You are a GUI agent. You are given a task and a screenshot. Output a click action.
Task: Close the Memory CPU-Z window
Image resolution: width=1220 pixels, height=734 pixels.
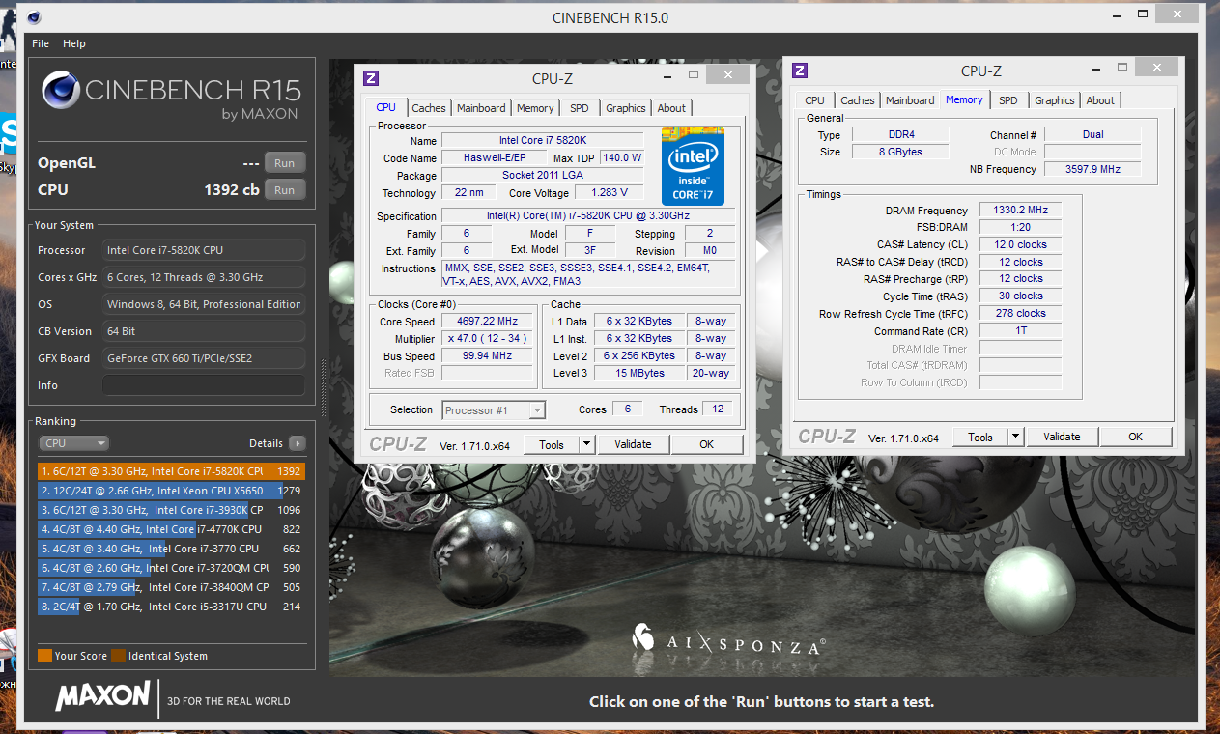point(1155,67)
